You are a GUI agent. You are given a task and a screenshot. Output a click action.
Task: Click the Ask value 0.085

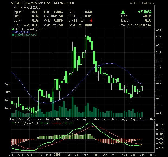pyautogui.click(x=59, y=21)
